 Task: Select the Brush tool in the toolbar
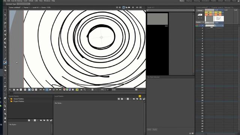tap(5, 19)
